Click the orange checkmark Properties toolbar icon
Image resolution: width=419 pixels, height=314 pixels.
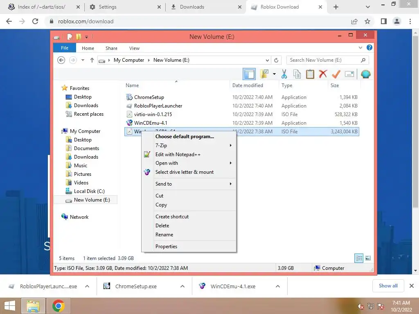tap(336, 74)
